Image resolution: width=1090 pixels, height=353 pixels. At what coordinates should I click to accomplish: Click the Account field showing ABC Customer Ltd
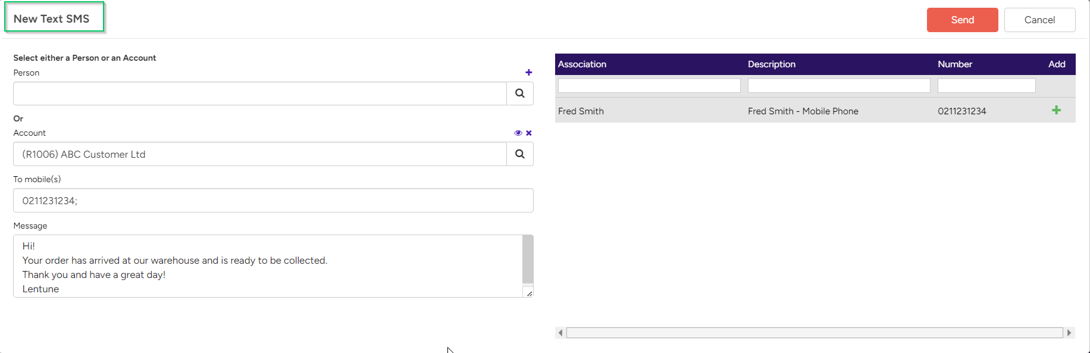point(260,154)
